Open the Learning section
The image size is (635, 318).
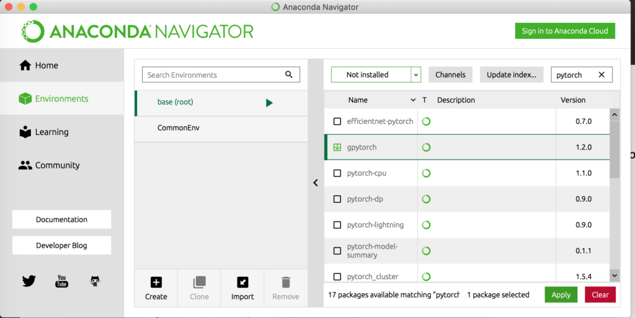click(x=61, y=132)
